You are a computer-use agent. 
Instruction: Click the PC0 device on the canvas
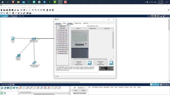pos(13,38)
